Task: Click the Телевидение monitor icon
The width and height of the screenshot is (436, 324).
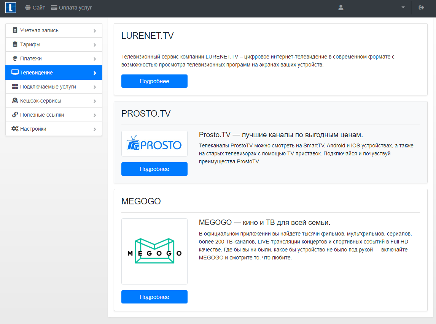Action: tap(15, 73)
